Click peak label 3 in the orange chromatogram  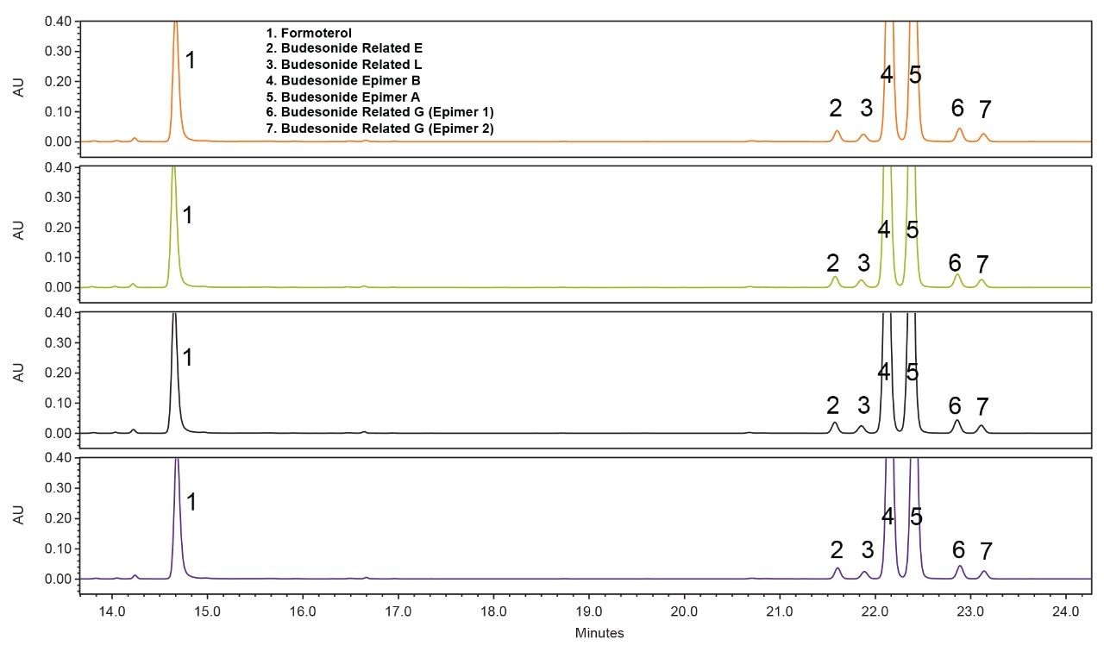pyautogui.click(x=866, y=108)
